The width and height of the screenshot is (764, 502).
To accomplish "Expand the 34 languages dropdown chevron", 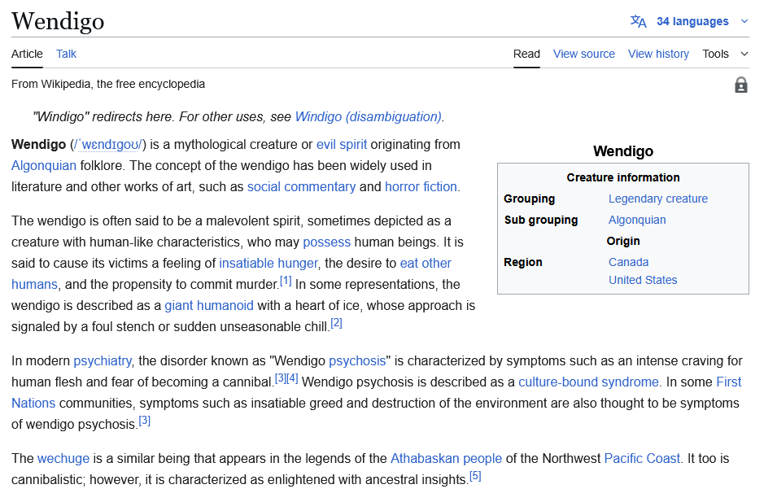I will (x=744, y=21).
